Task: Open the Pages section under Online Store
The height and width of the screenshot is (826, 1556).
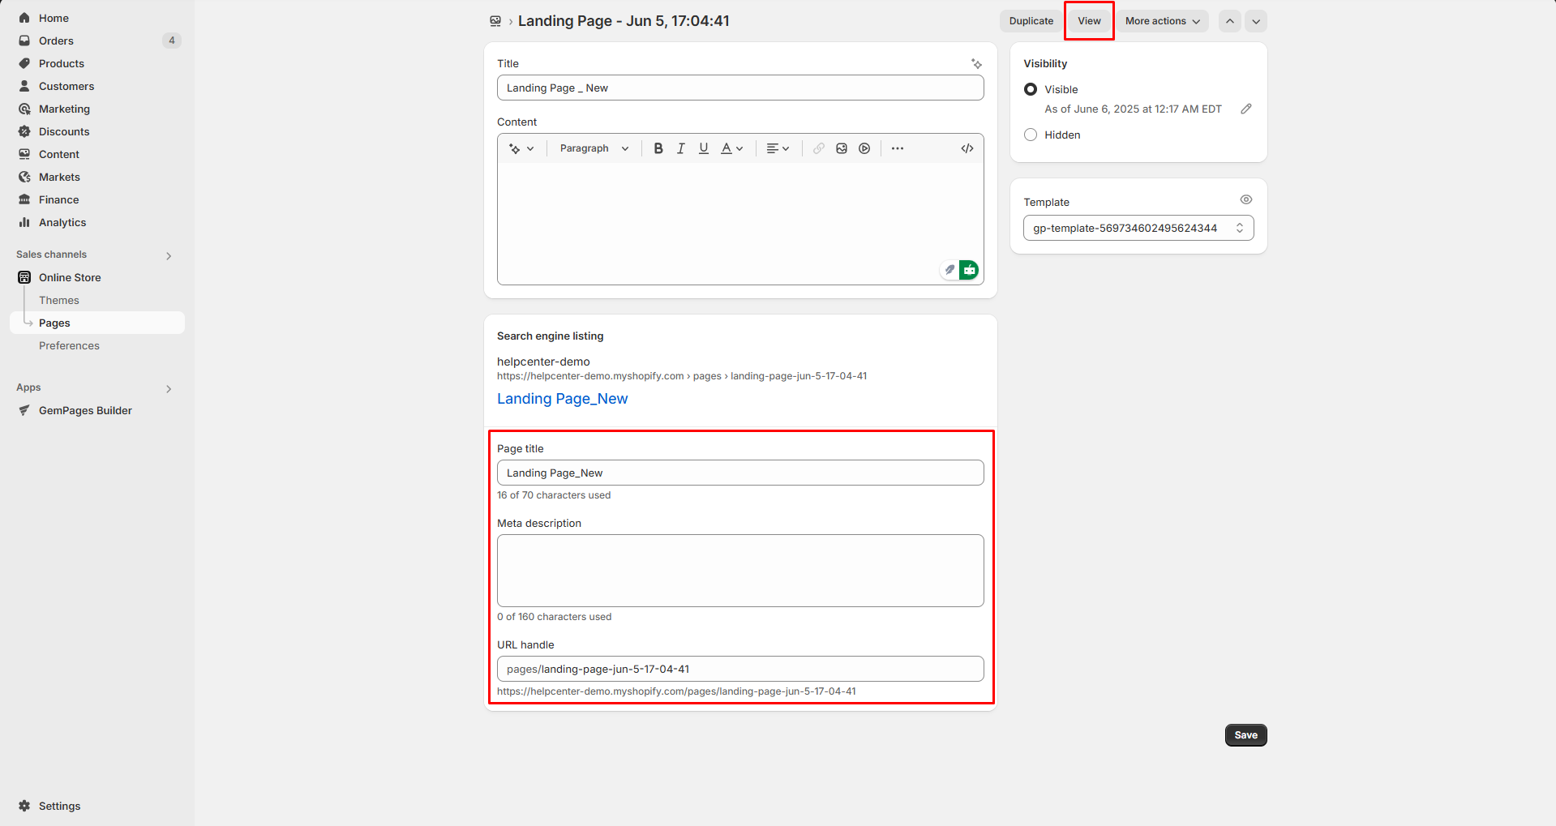Action: [54, 322]
